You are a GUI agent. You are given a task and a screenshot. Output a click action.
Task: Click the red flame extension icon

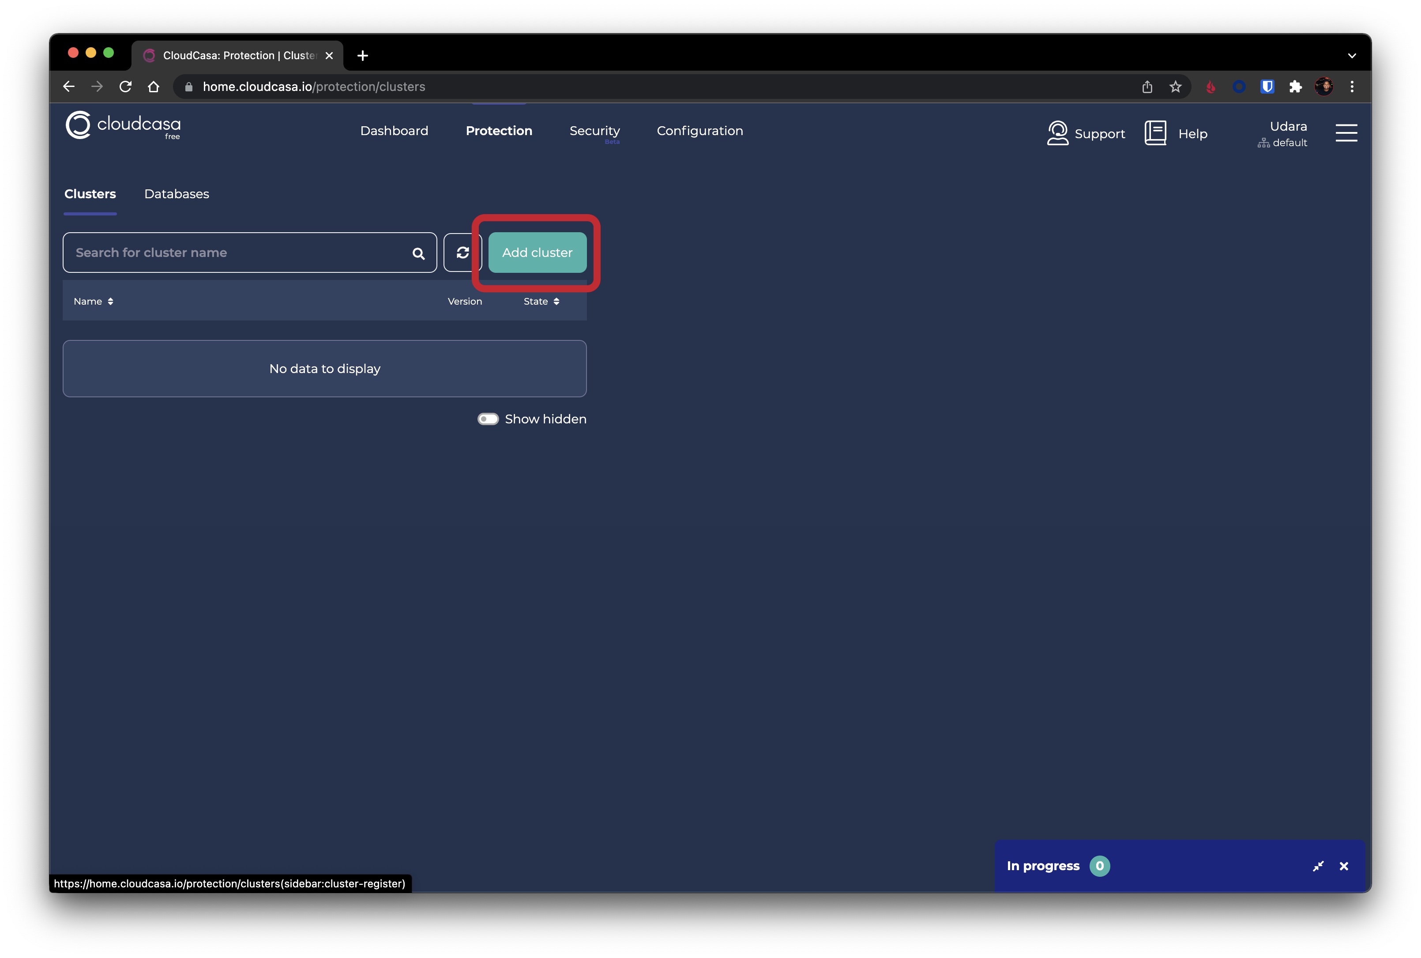1210,87
